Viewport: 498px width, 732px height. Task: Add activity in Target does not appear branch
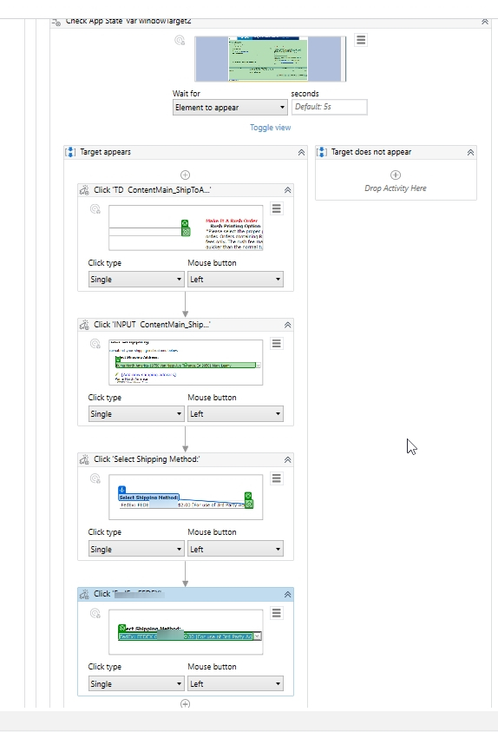coord(396,175)
